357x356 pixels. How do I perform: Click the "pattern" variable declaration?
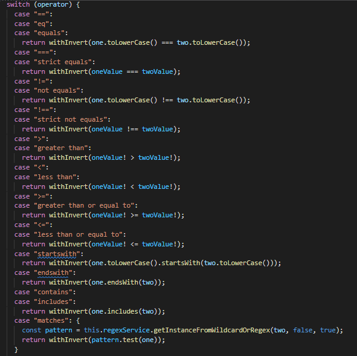tap(59, 331)
